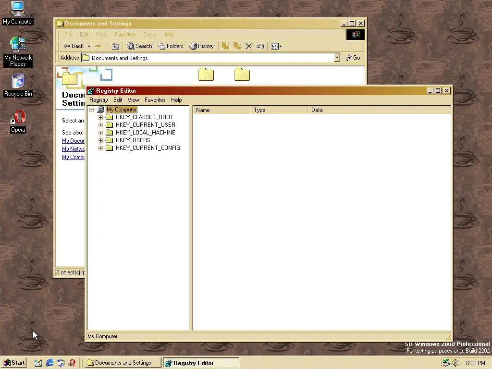Select My Computer label in registry tree
The image size is (492, 369).
(122, 110)
